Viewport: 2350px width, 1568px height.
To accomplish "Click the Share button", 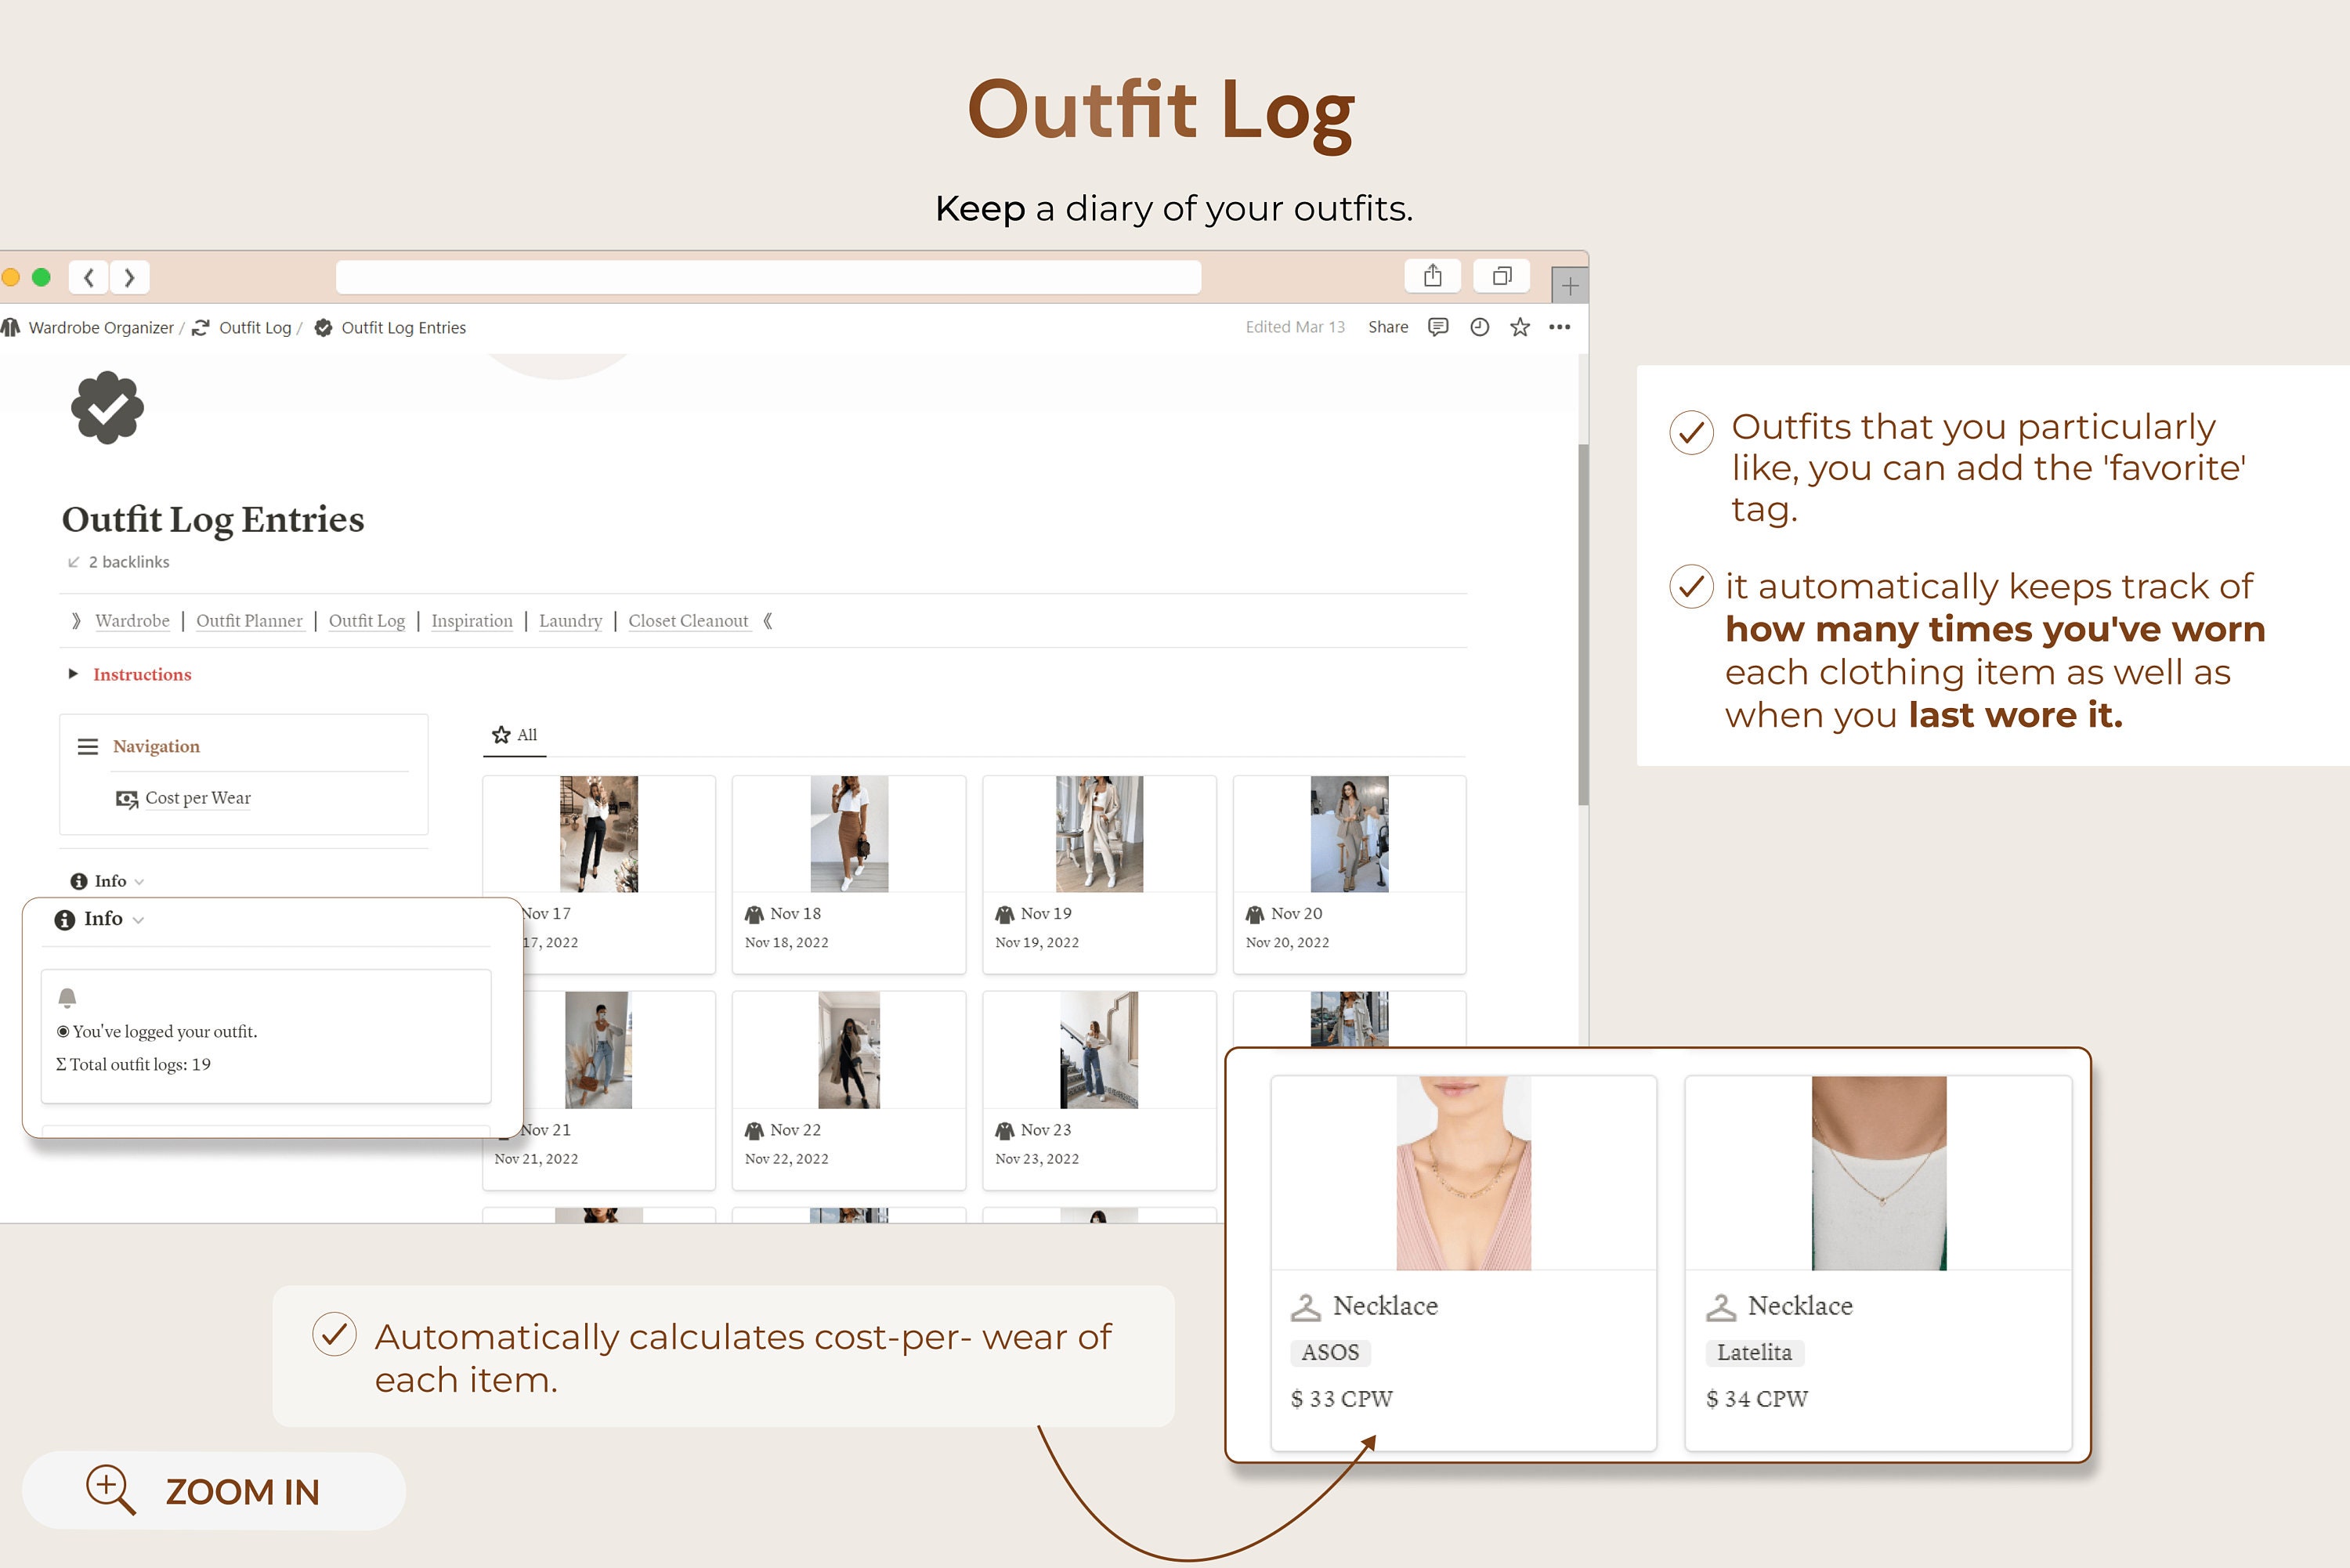I will 1388,327.
